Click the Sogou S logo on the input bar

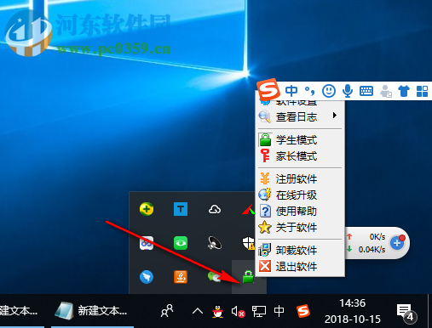pyautogui.click(x=268, y=89)
